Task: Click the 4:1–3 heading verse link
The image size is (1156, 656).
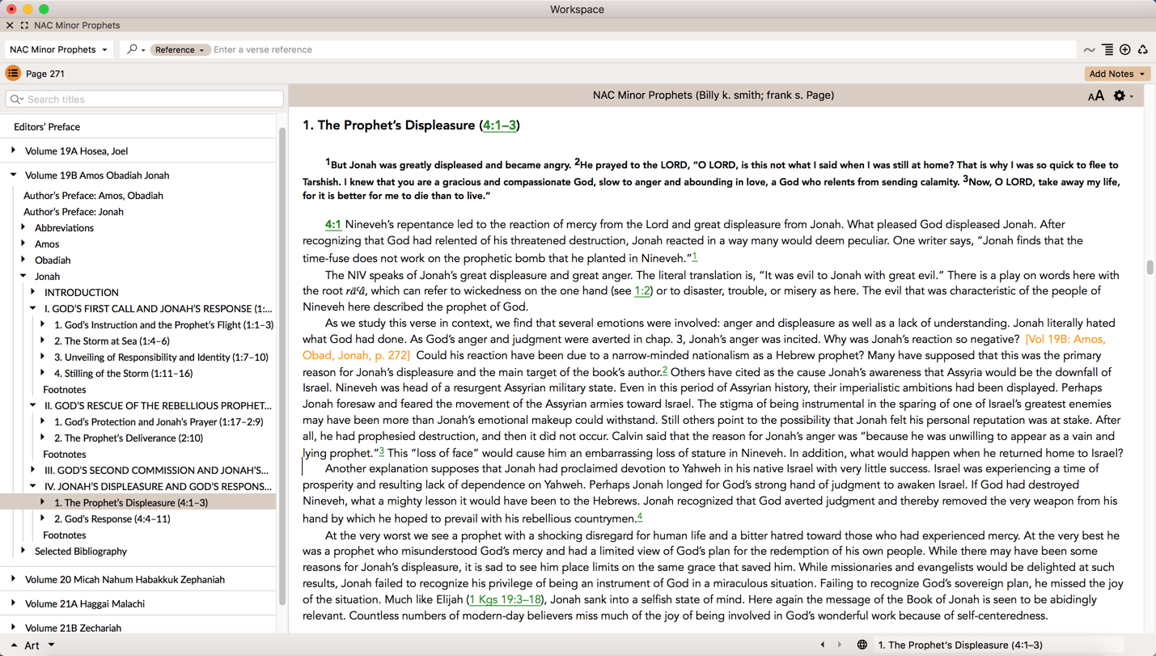Action: [x=498, y=125]
